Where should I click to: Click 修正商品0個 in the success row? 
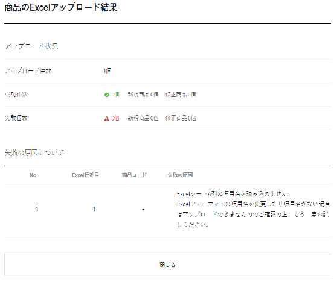[181, 95]
